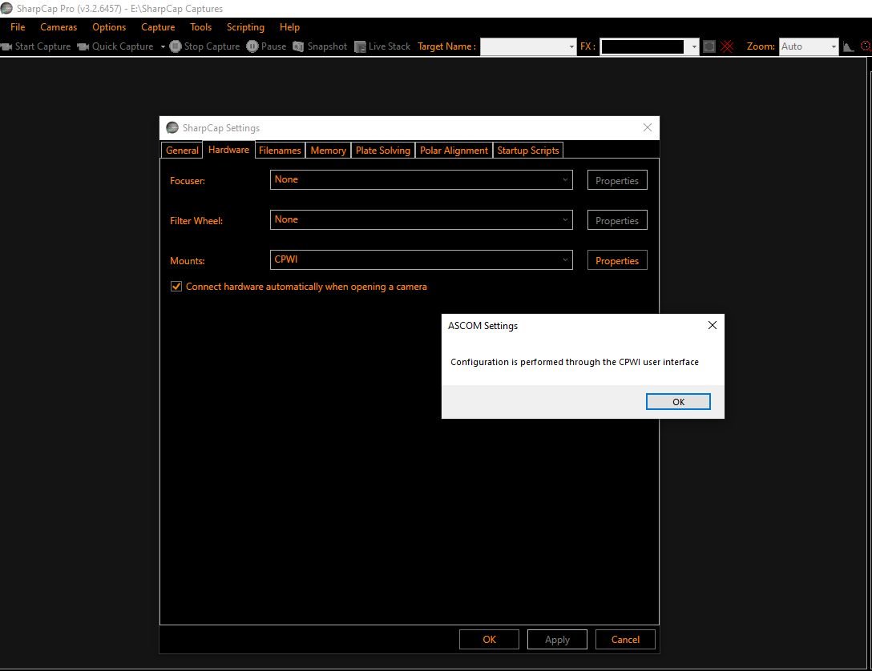Click Properties button for Focuser

(x=617, y=180)
